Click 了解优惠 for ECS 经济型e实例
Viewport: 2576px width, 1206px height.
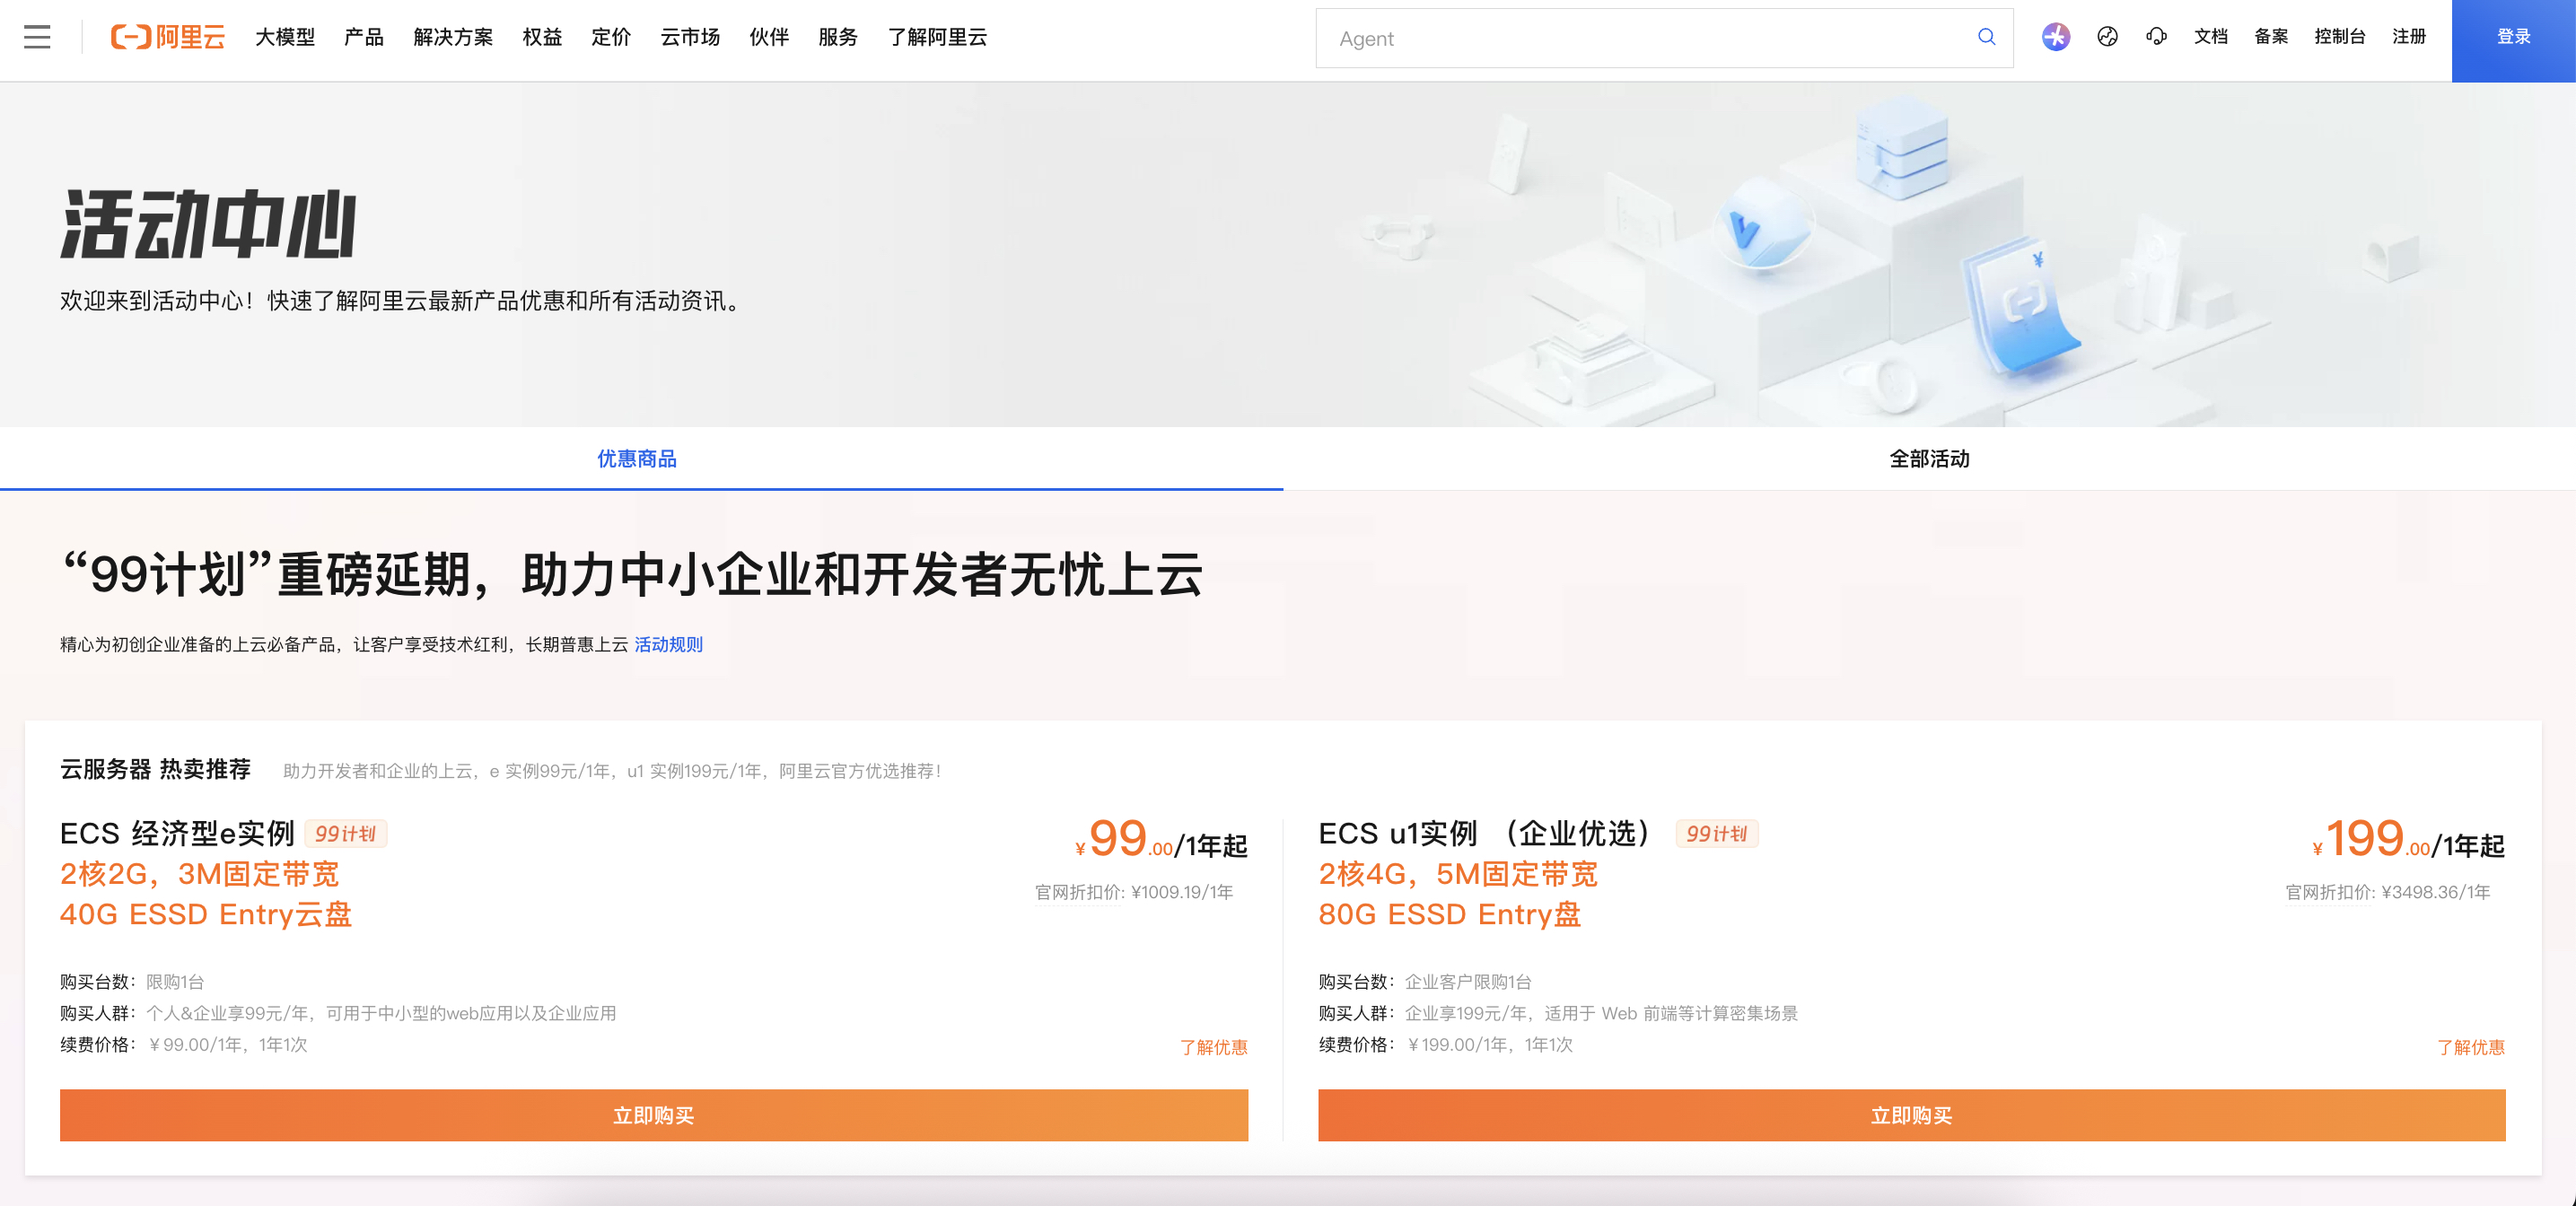1213,1047
